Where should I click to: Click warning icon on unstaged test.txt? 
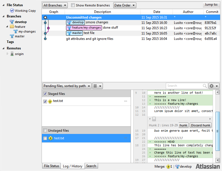tap(51, 138)
